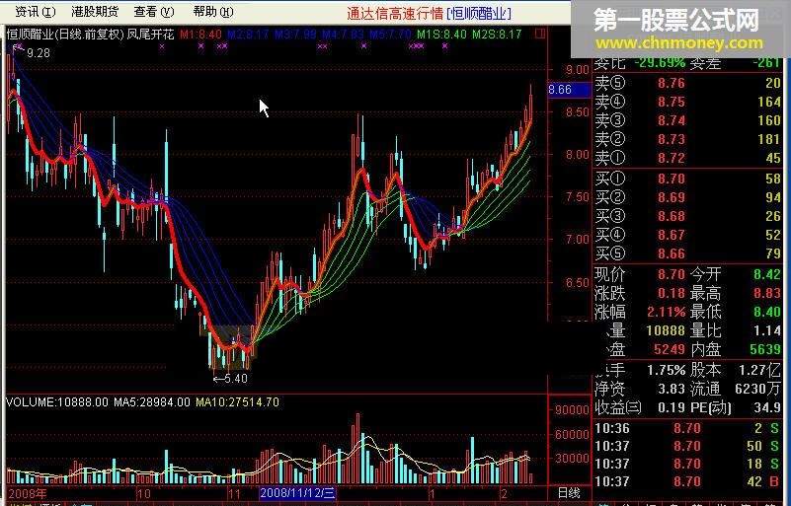
Task: Click the M5:7.70 indicator value
Action: 390,35
